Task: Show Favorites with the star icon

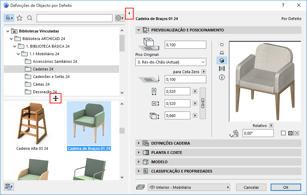Action: point(19,18)
